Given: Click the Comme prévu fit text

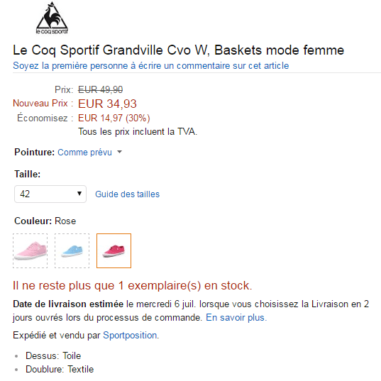Looking at the screenshot, I should click(x=84, y=153).
